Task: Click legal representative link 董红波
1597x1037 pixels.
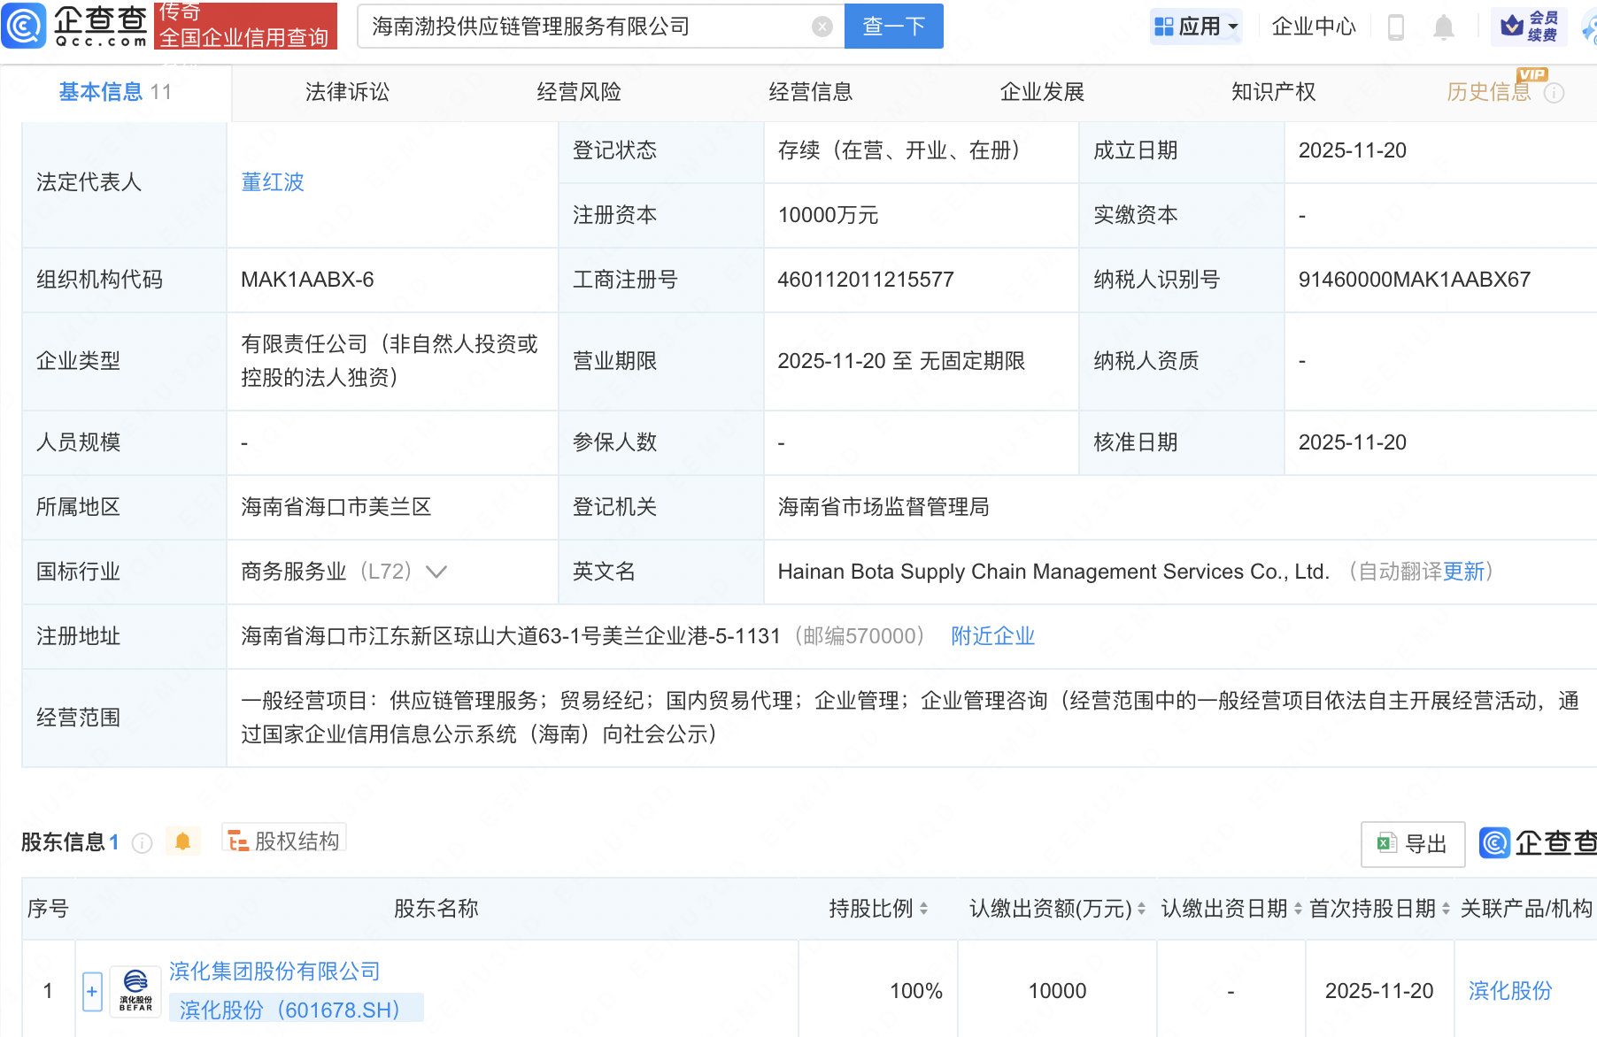Action: tap(272, 182)
